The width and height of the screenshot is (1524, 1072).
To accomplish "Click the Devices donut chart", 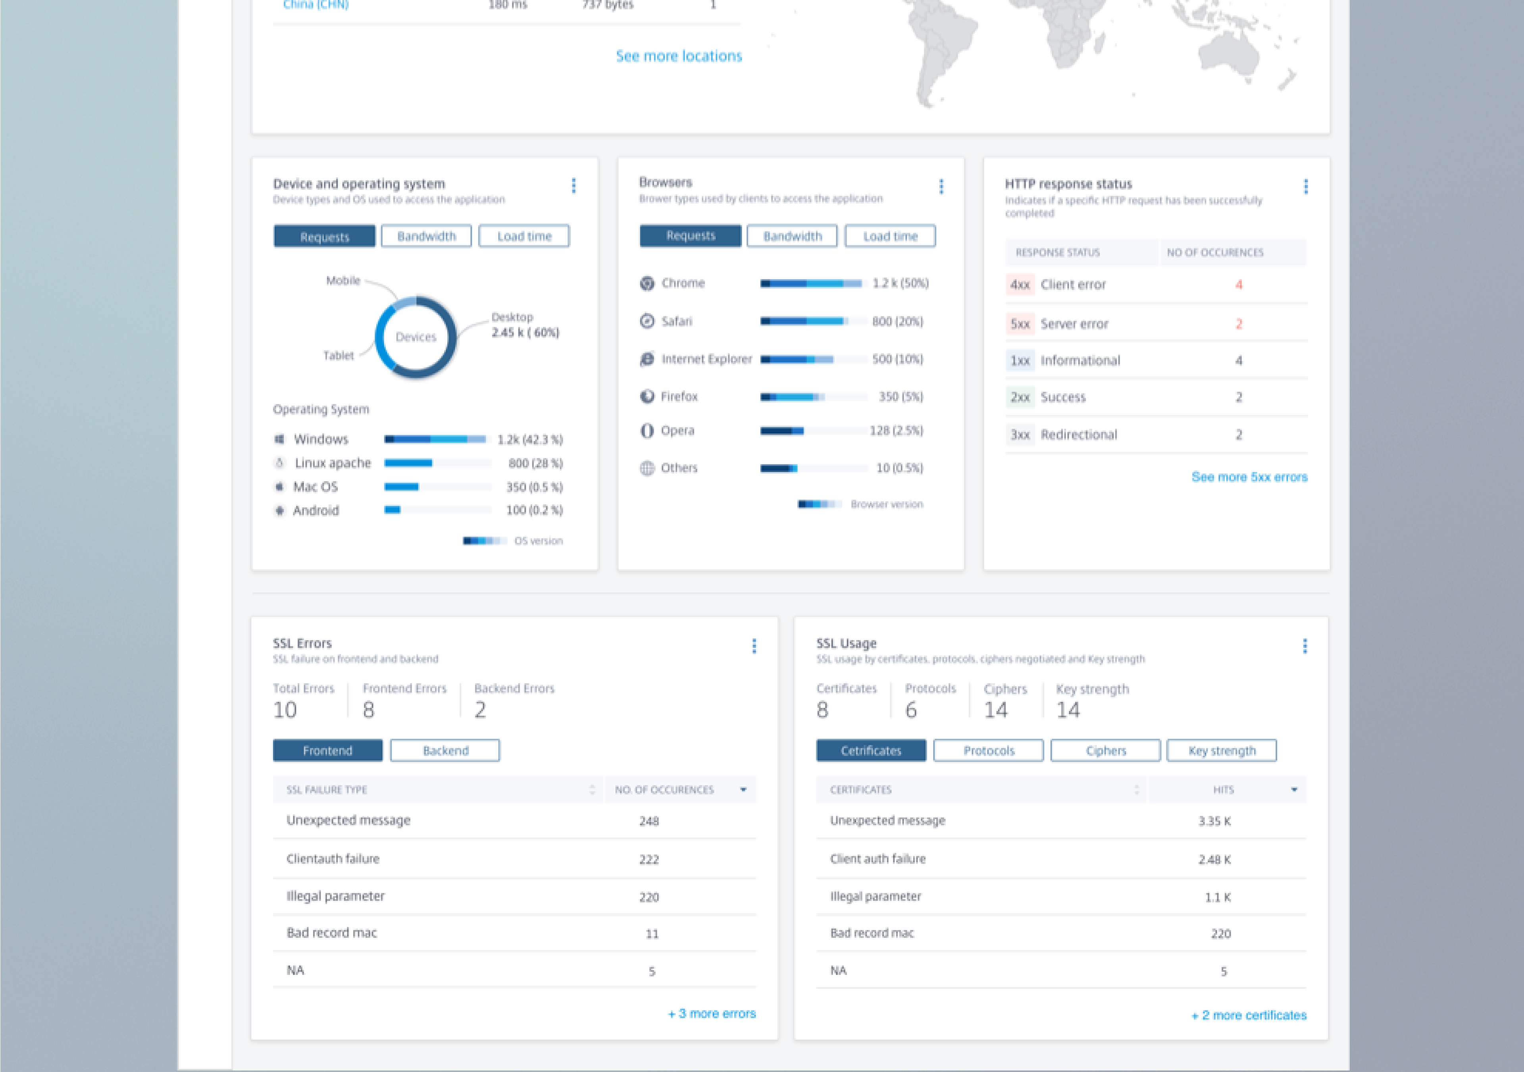I will pyautogui.click(x=416, y=337).
